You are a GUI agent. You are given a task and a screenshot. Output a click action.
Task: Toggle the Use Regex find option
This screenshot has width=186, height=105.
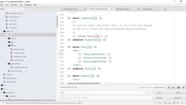(168, 87)
